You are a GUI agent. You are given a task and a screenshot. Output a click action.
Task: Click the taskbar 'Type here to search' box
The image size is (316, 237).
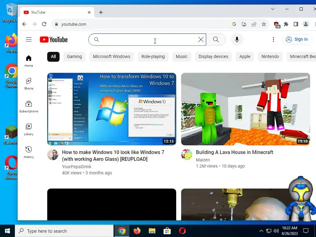pos(64,231)
